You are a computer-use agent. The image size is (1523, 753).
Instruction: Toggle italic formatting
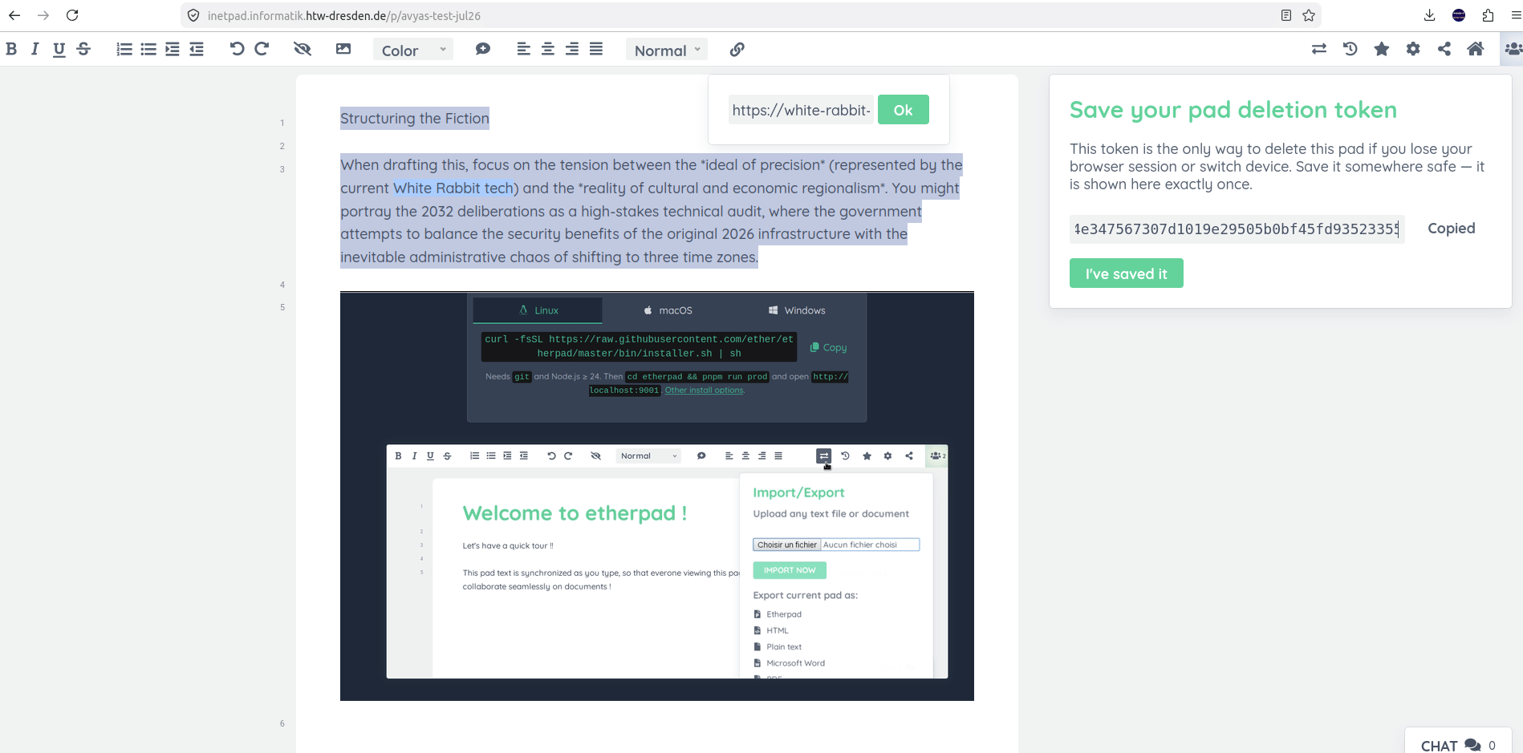[x=35, y=49]
